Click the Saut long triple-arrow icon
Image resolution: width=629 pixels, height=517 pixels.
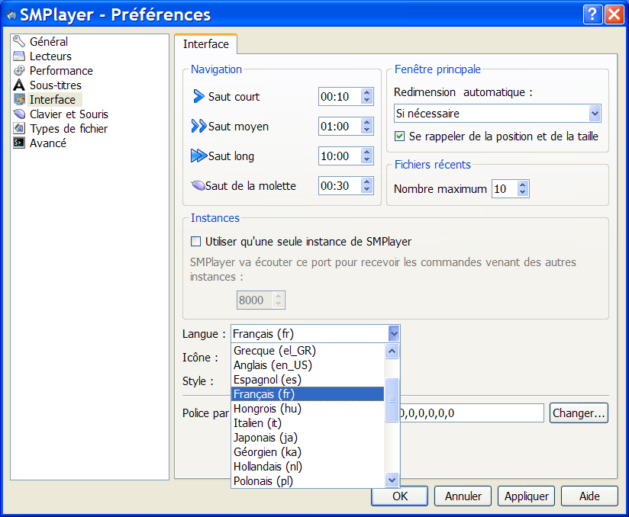coord(199,156)
